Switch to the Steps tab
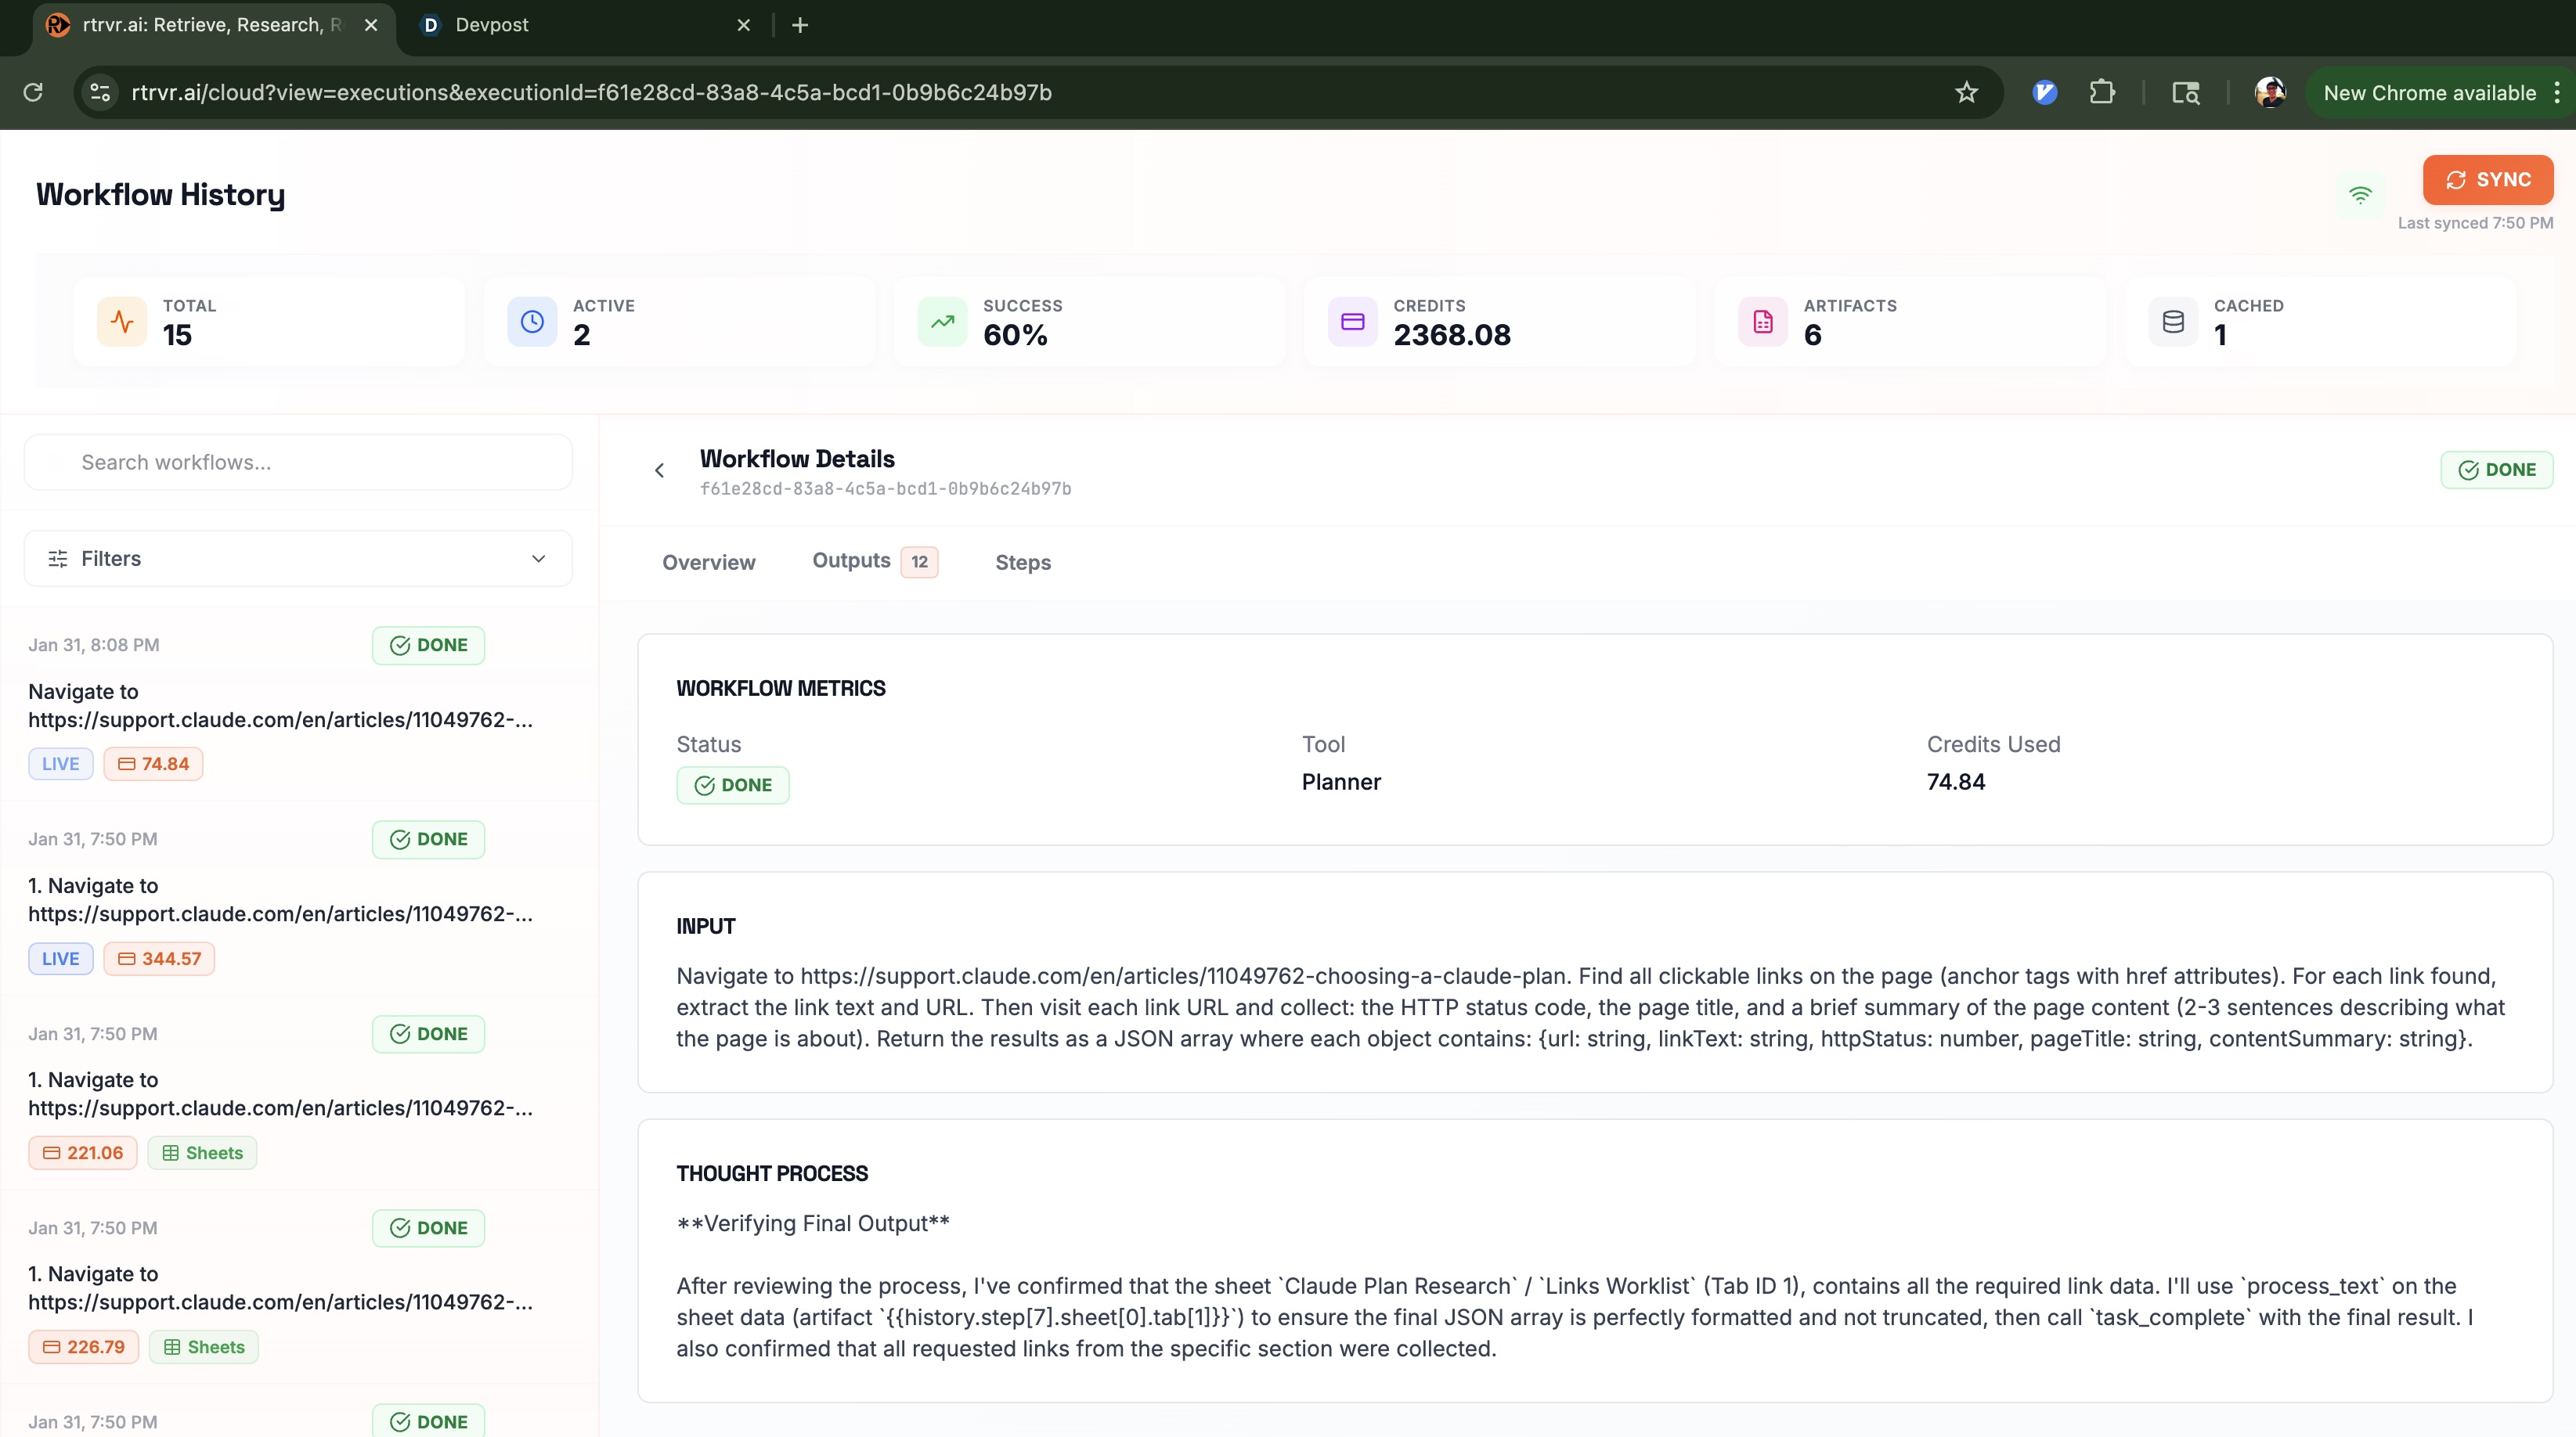Image resolution: width=2576 pixels, height=1437 pixels. [1022, 563]
